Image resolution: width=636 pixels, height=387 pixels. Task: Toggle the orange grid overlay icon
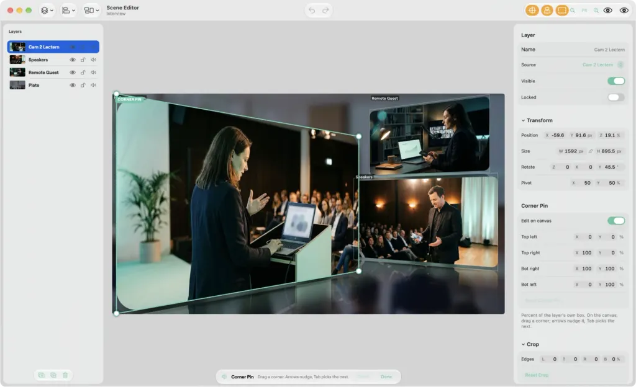point(532,11)
